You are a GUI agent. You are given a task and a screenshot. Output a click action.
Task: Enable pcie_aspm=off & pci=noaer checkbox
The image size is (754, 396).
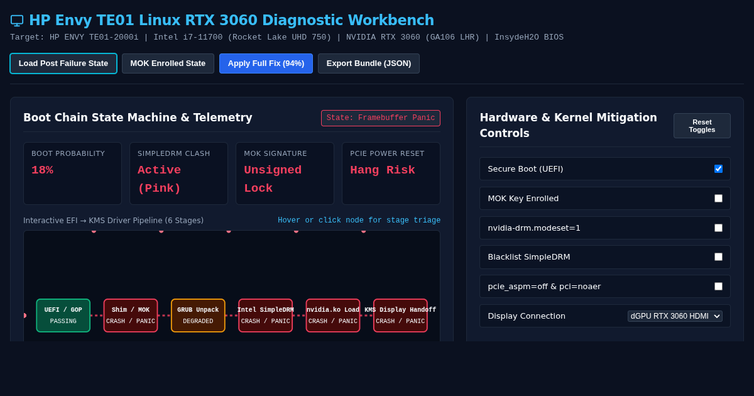pyautogui.click(x=718, y=286)
